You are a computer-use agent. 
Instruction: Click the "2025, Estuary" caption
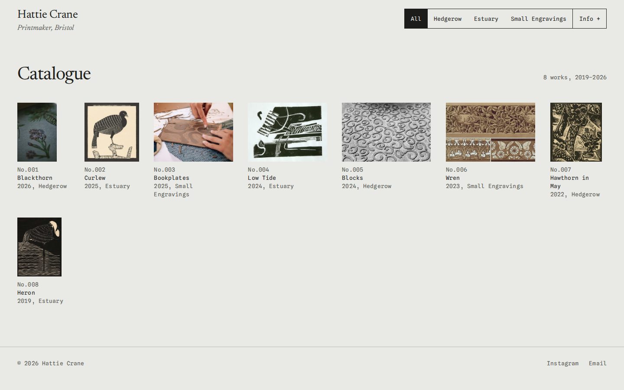107,186
